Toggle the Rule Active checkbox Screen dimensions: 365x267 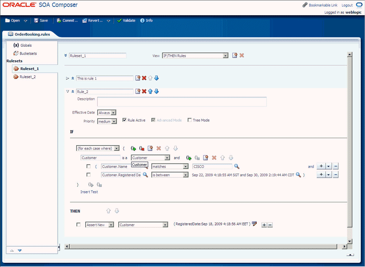point(124,120)
